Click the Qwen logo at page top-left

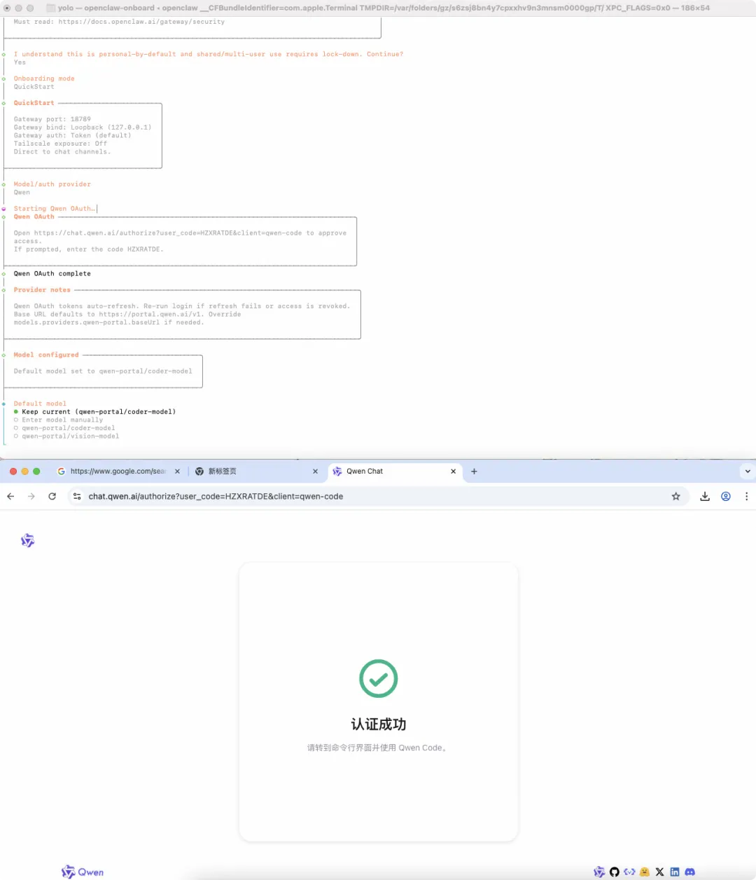(27, 540)
